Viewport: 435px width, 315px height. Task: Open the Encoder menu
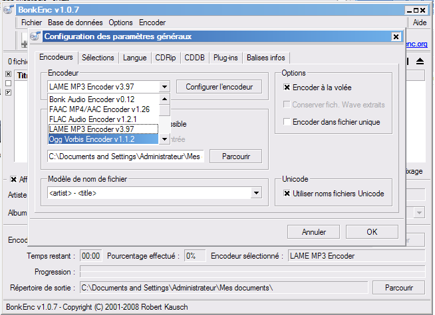pos(152,23)
